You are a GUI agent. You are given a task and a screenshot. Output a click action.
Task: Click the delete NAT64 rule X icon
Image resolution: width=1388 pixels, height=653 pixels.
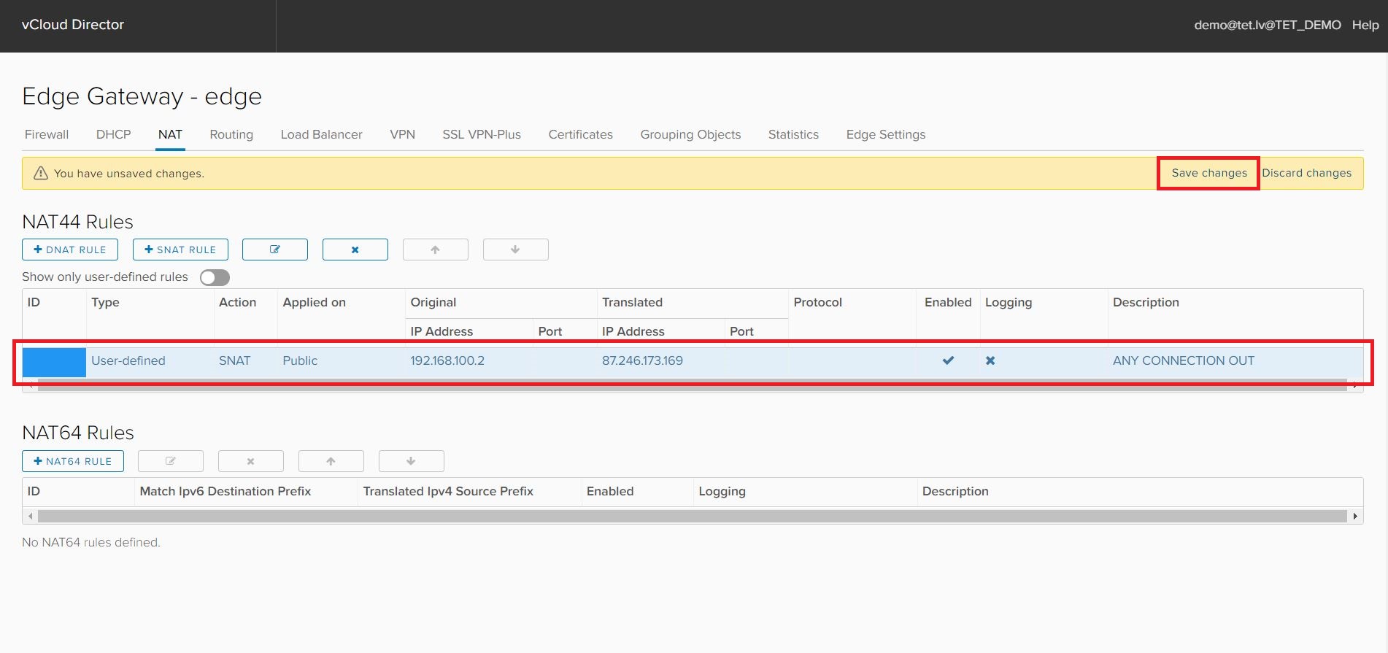pyautogui.click(x=251, y=461)
